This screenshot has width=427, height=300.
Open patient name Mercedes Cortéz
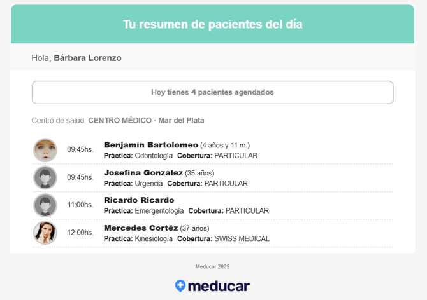140,228
